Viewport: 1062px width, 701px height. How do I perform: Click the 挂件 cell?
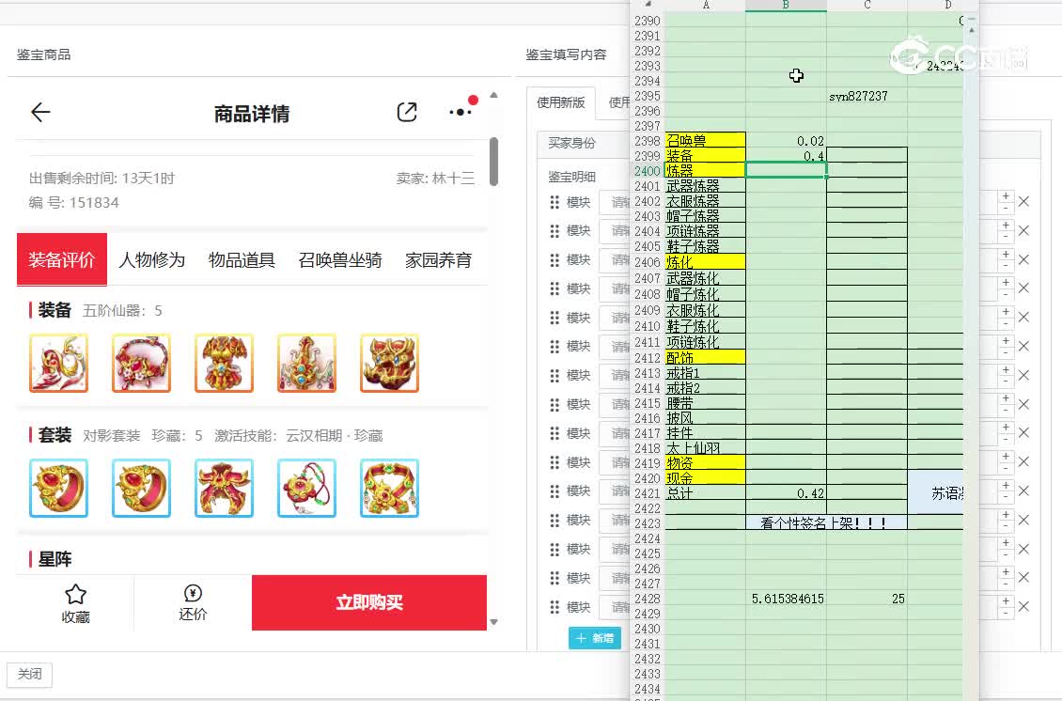pyautogui.click(x=705, y=433)
